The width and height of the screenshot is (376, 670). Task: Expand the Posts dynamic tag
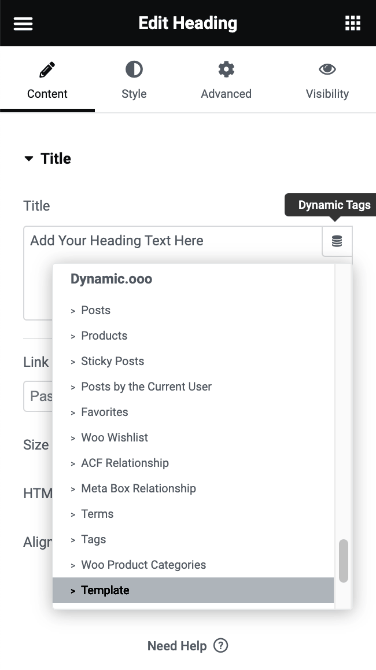(95, 310)
